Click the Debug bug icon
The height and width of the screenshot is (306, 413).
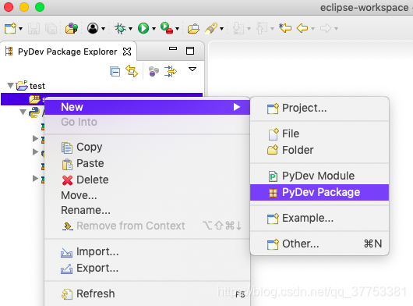(x=120, y=28)
